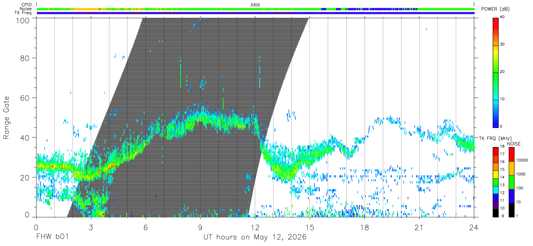Viewport: 533px width, 246px height.
Task: Click the noise scale value 10000
Action: tap(522, 160)
